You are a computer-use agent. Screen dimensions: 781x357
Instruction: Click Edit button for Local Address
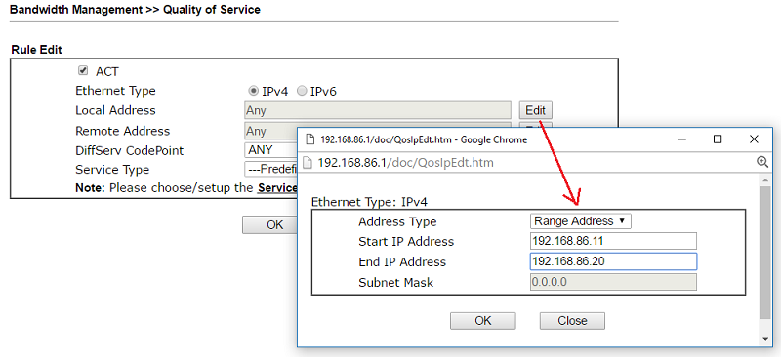(535, 110)
